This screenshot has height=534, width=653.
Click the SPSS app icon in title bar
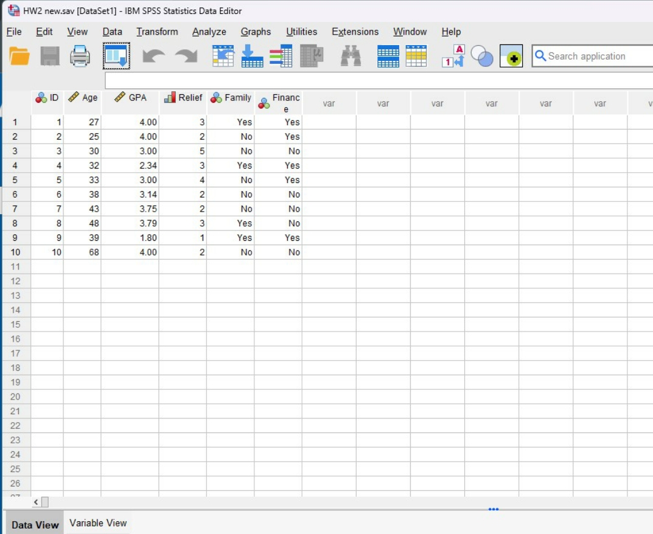pyautogui.click(x=14, y=10)
